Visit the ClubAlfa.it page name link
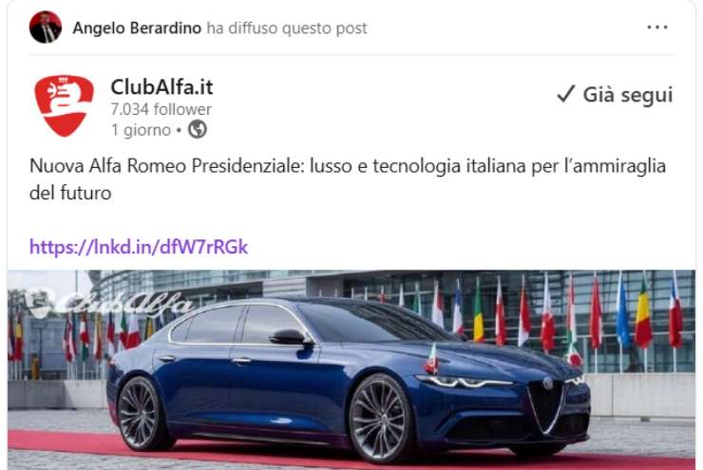This screenshot has width=703, height=470. (x=161, y=87)
